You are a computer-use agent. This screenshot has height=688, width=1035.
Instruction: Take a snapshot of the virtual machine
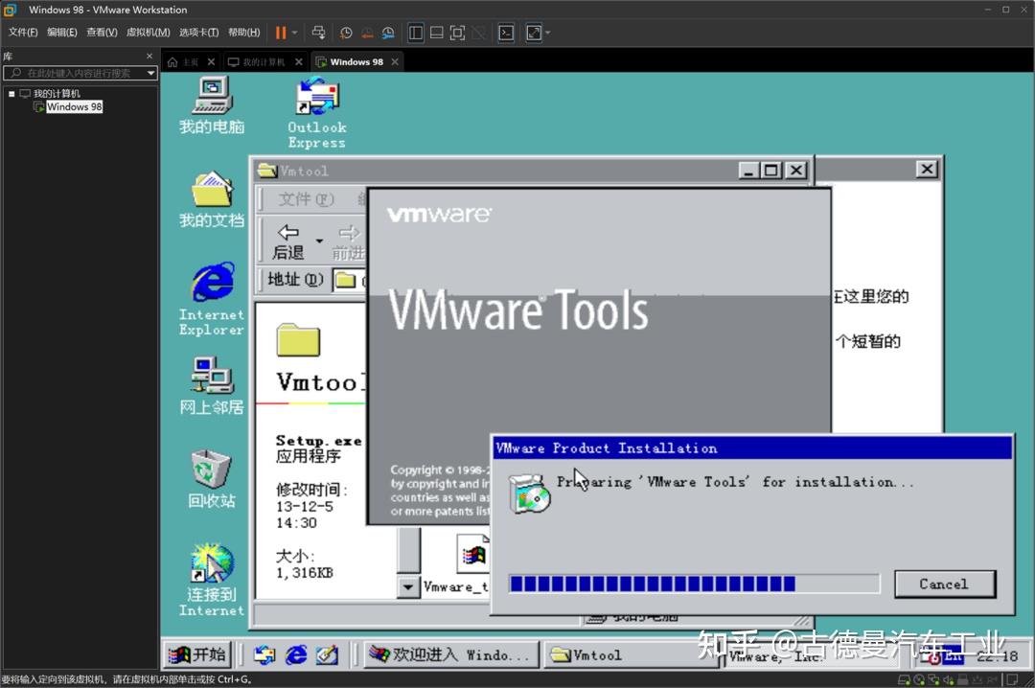pyautogui.click(x=346, y=32)
